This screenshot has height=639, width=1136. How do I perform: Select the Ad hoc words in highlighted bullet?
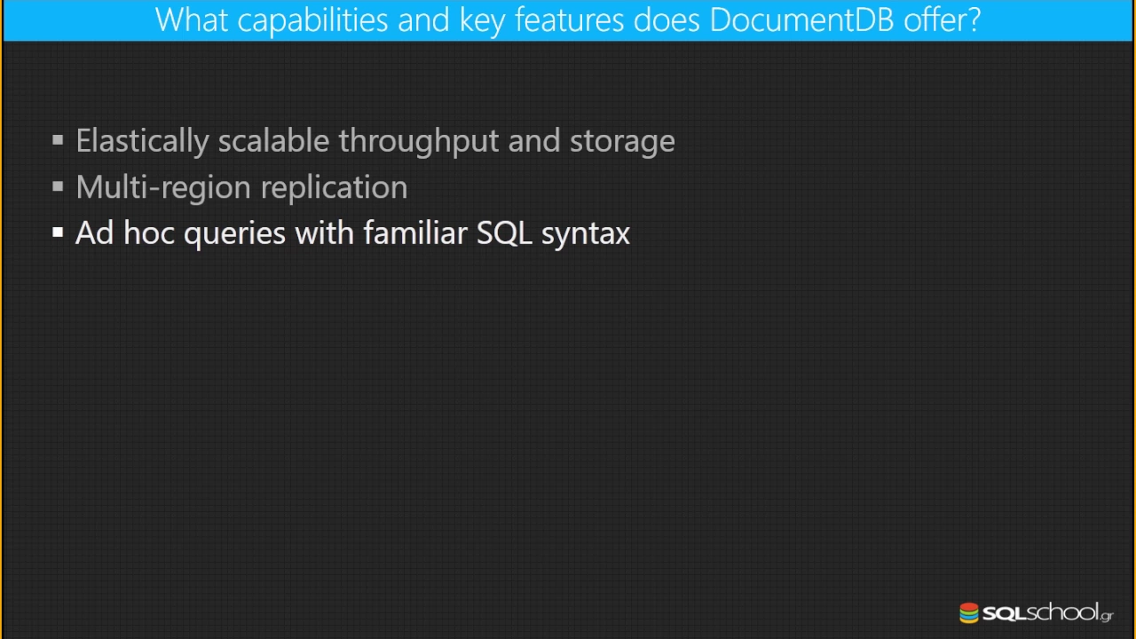pos(125,233)
